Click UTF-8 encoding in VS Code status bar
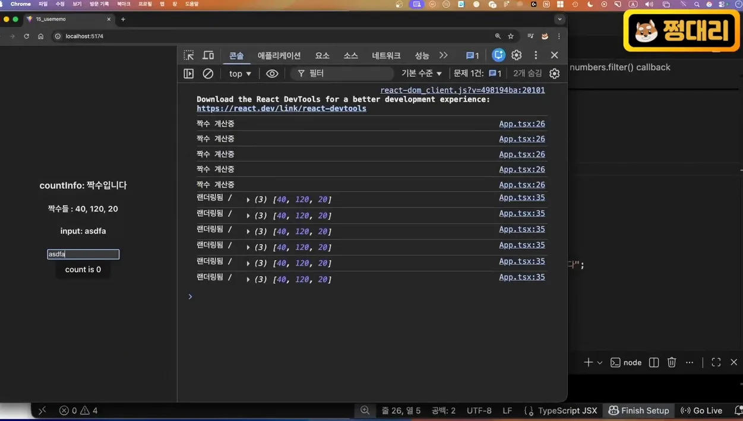Viewport: 743px width, 421px height. [x=479, y=410]
